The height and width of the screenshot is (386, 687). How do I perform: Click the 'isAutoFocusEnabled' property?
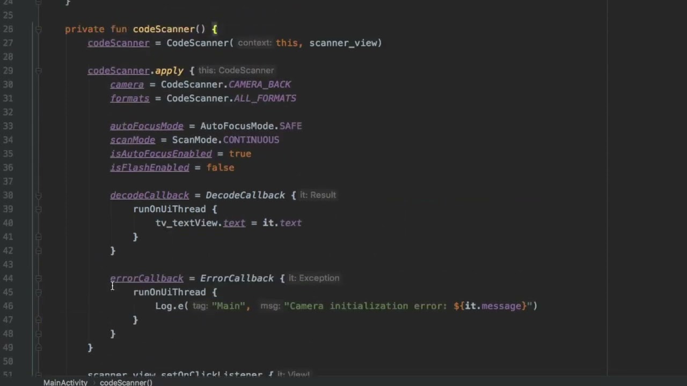pyautogui.click(x=161, y=154)
